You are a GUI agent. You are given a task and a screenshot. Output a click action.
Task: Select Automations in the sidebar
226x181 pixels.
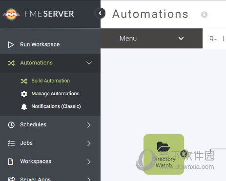[x=50, y=63]
